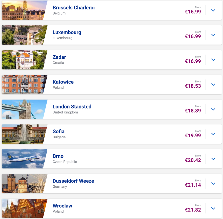The height and width of the screenshot is (219, 223).
Task: Expand the Wroclaw fare chevron
Action: click(x=213, y=208)
